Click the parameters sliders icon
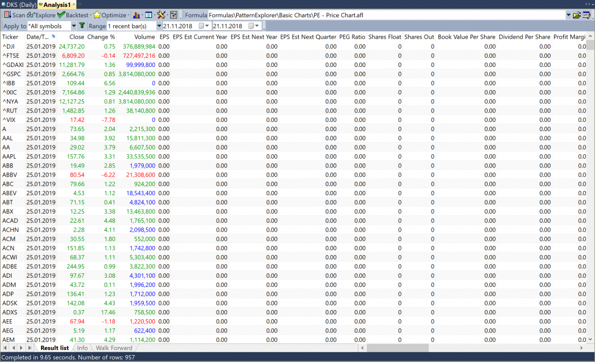Screen dimensions: 595x362 (x=173, y=15)
